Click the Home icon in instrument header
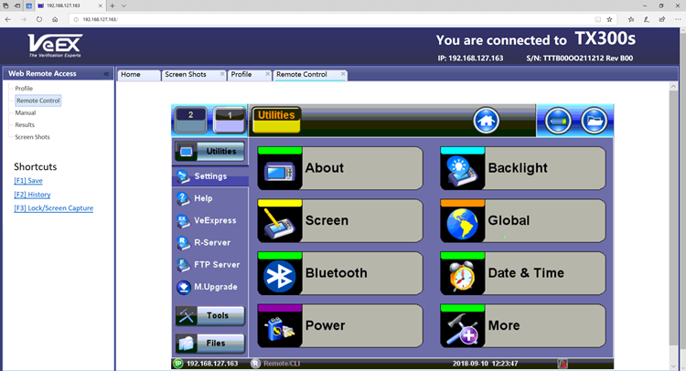 tap(486, 121)
